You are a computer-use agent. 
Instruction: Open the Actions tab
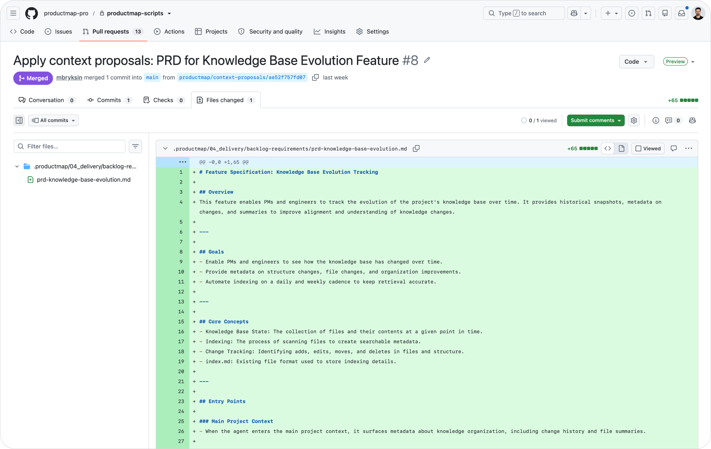(169, 31)
